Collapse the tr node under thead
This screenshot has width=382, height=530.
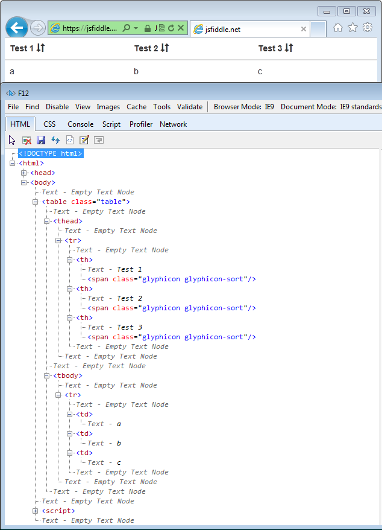[58, 241]
